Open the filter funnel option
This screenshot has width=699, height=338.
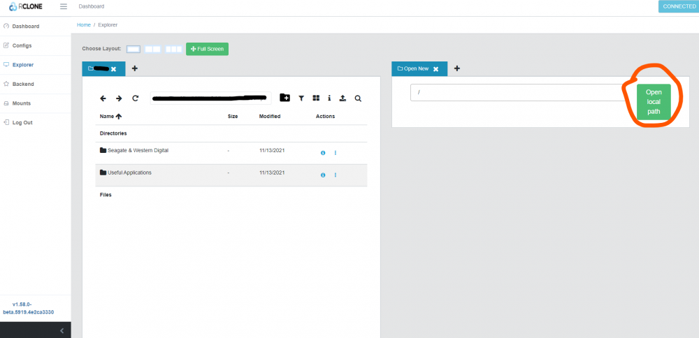coord(301,98)
